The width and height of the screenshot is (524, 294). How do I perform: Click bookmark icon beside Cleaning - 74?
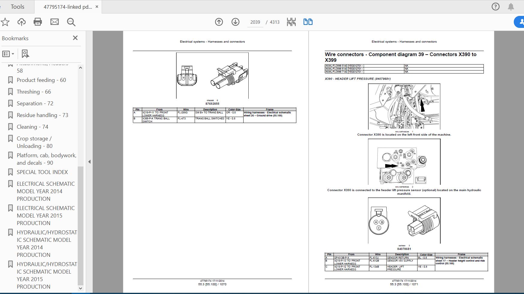(10, 127)
